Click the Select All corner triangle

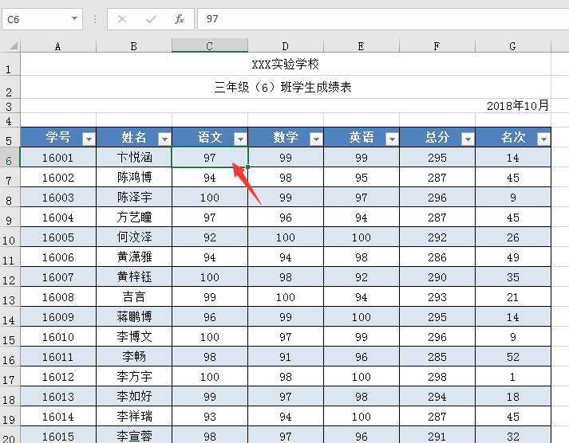[x=14, y=46]
